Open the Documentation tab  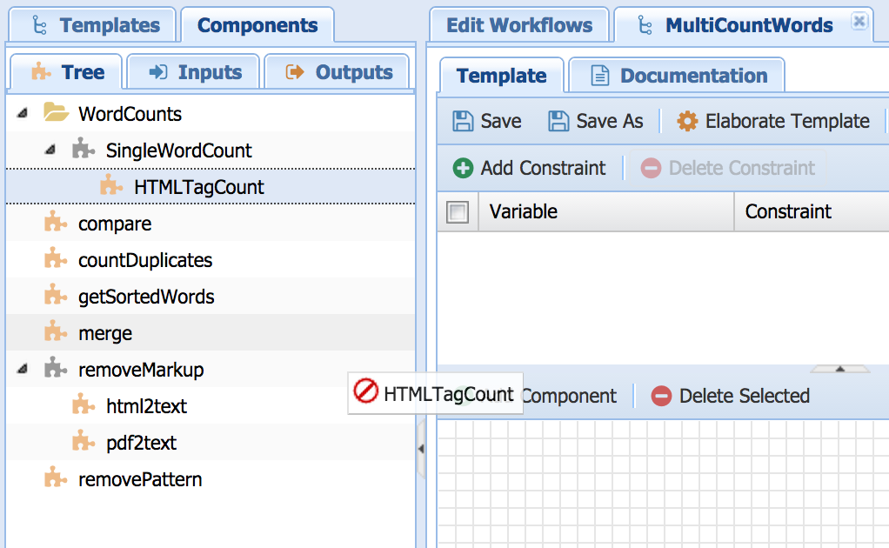[678, 76]
